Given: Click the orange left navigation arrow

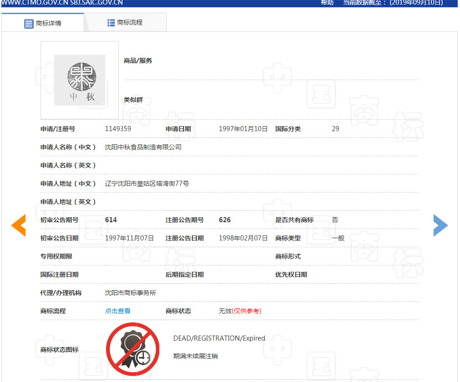Looking at the screenshot, I should (x=18, y=225).
